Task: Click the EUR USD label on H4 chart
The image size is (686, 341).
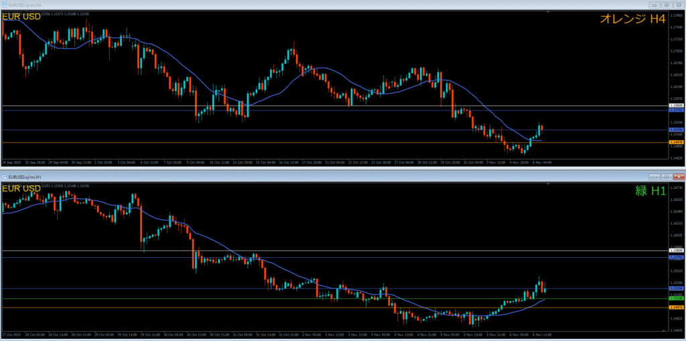Action: (21, 17)
